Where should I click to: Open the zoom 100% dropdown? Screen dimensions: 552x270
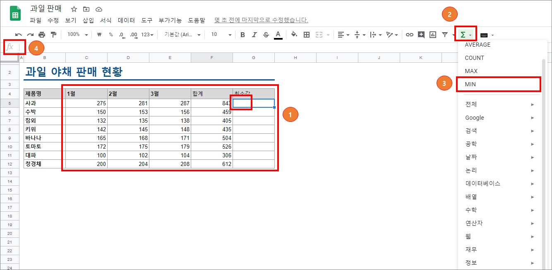78,35
